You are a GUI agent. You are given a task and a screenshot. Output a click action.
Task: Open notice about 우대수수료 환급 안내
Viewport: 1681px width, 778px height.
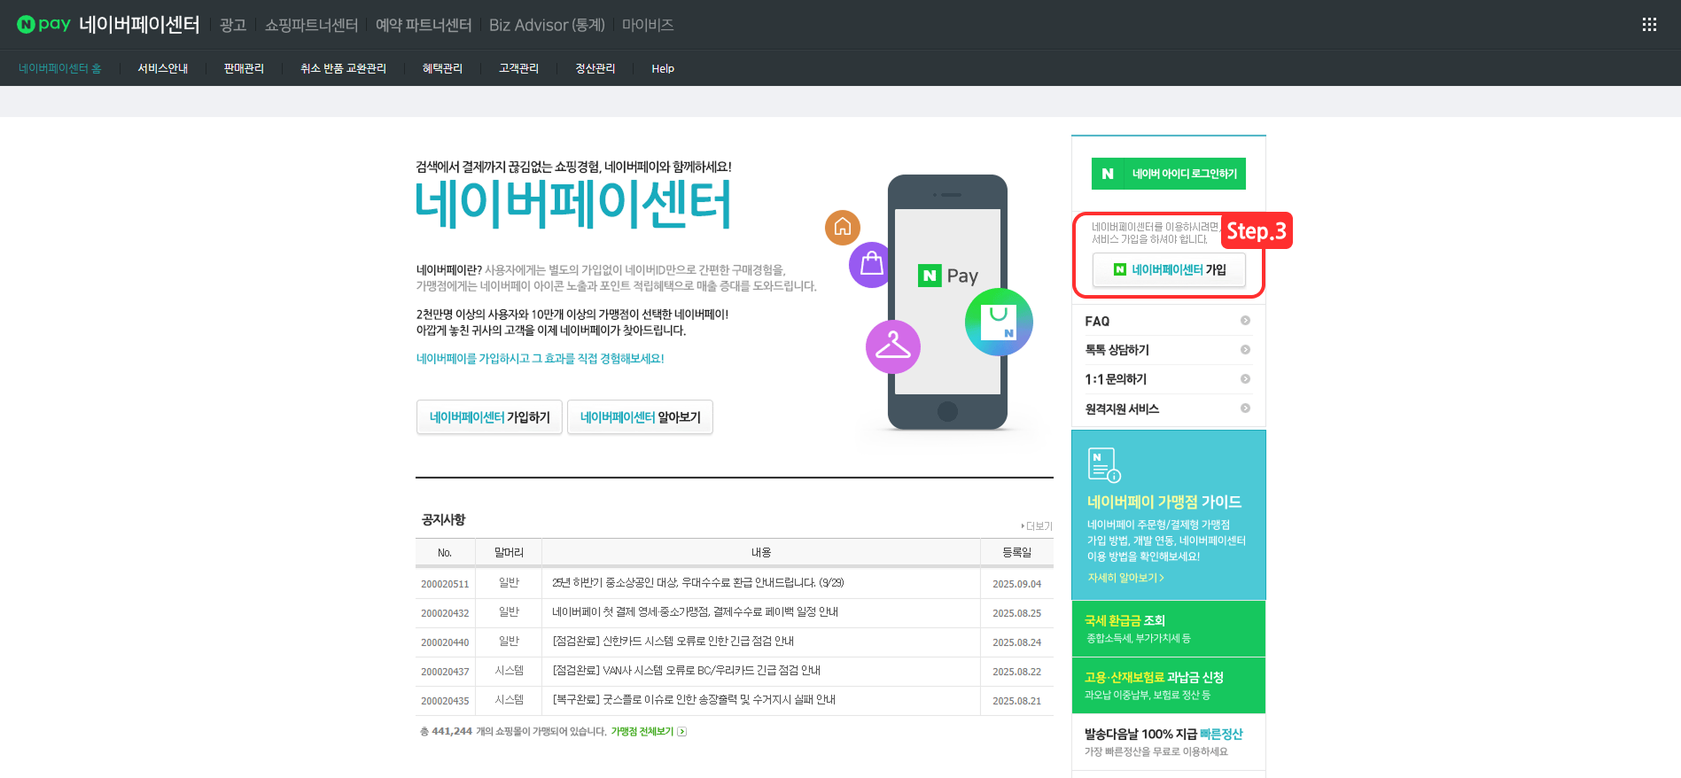697,583
